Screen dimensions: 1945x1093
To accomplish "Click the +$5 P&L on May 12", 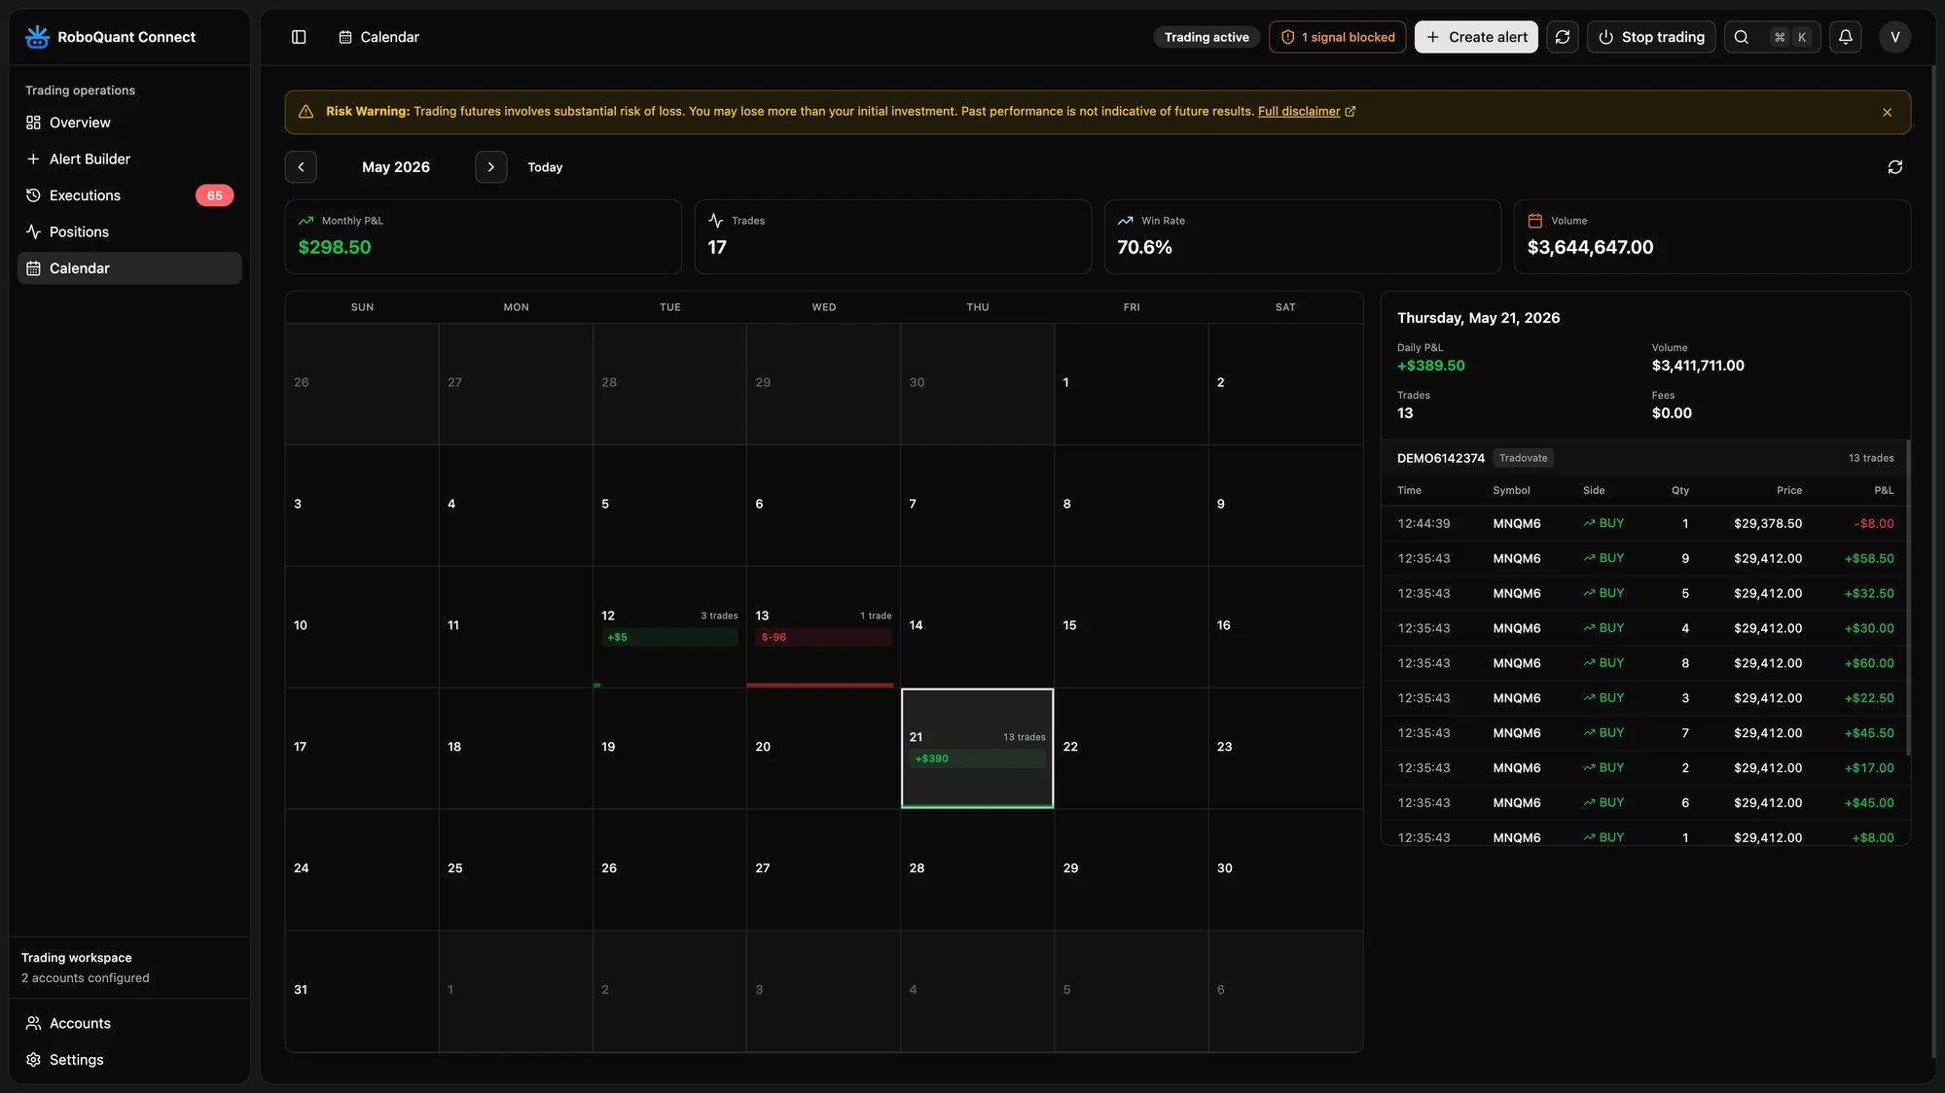I will tap(669, 638).
